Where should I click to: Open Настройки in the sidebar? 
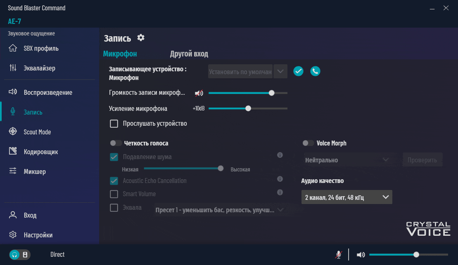tap(38, 235)
